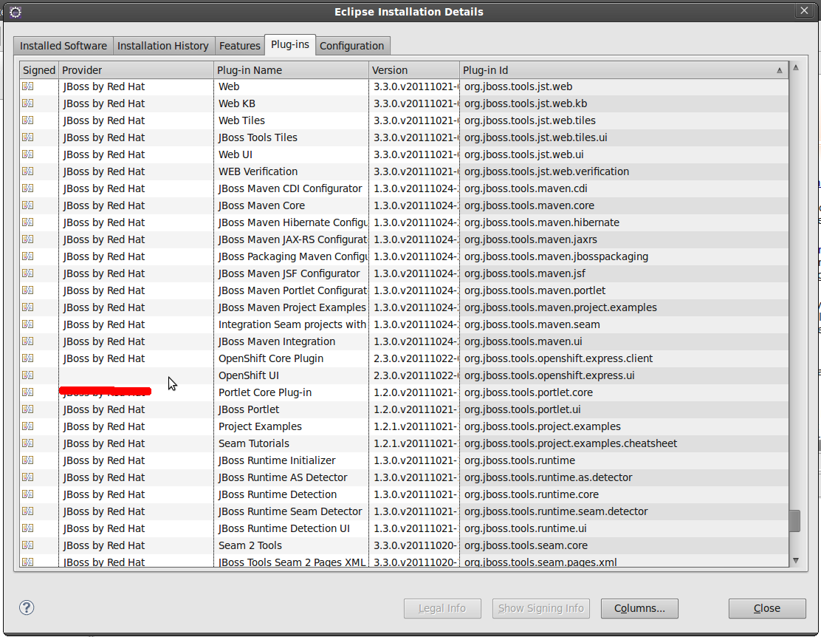Sort by the Version column header
The image size is (821, 637).
(414, 69)
